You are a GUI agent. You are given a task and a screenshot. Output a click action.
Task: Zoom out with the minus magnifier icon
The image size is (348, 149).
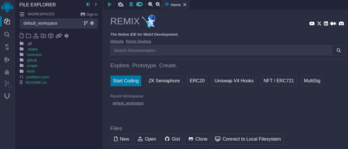click(150, 4)
